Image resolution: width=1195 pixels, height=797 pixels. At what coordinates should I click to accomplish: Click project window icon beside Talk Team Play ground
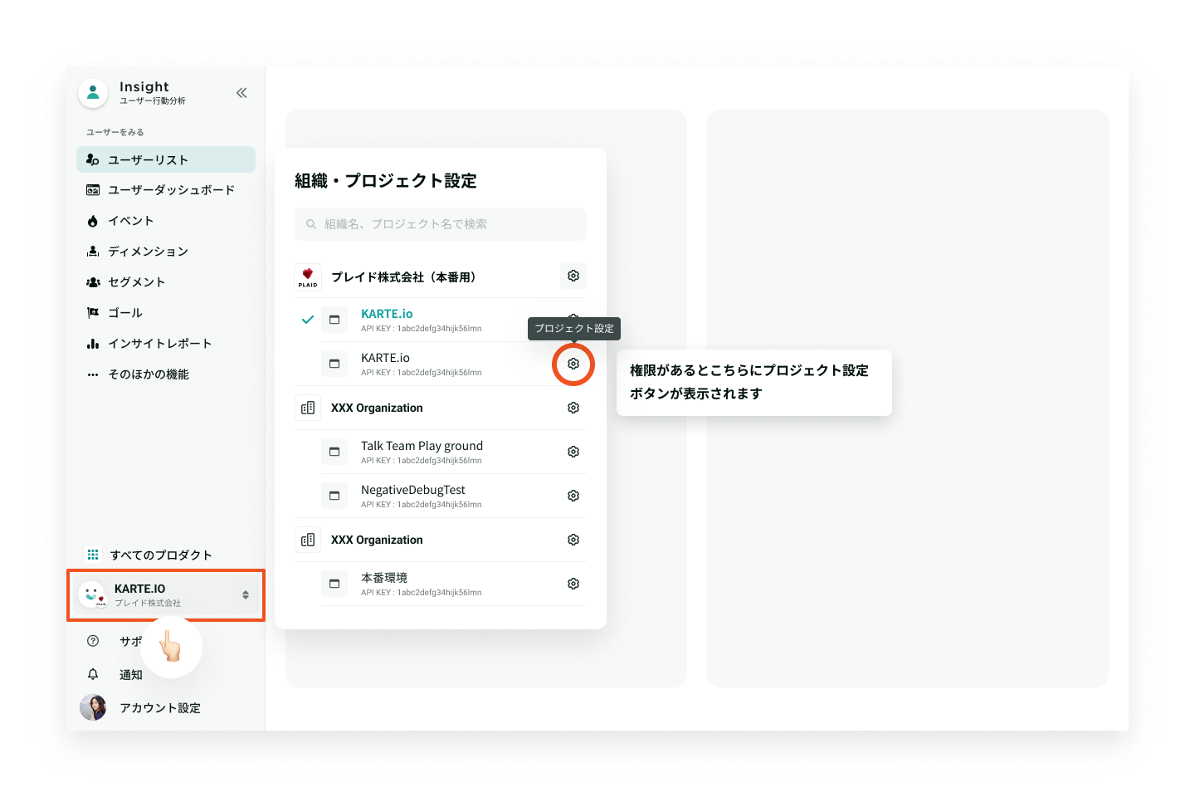point(334,452)
